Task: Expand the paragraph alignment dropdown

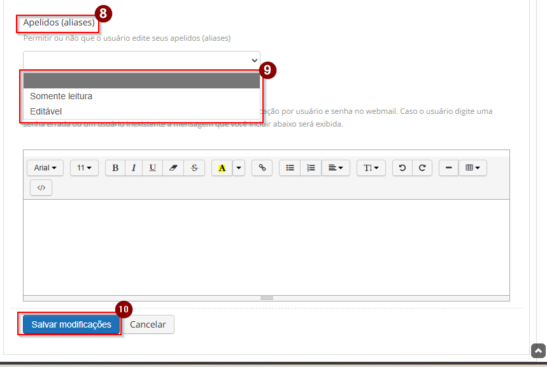Action: (x=336, y=168)
